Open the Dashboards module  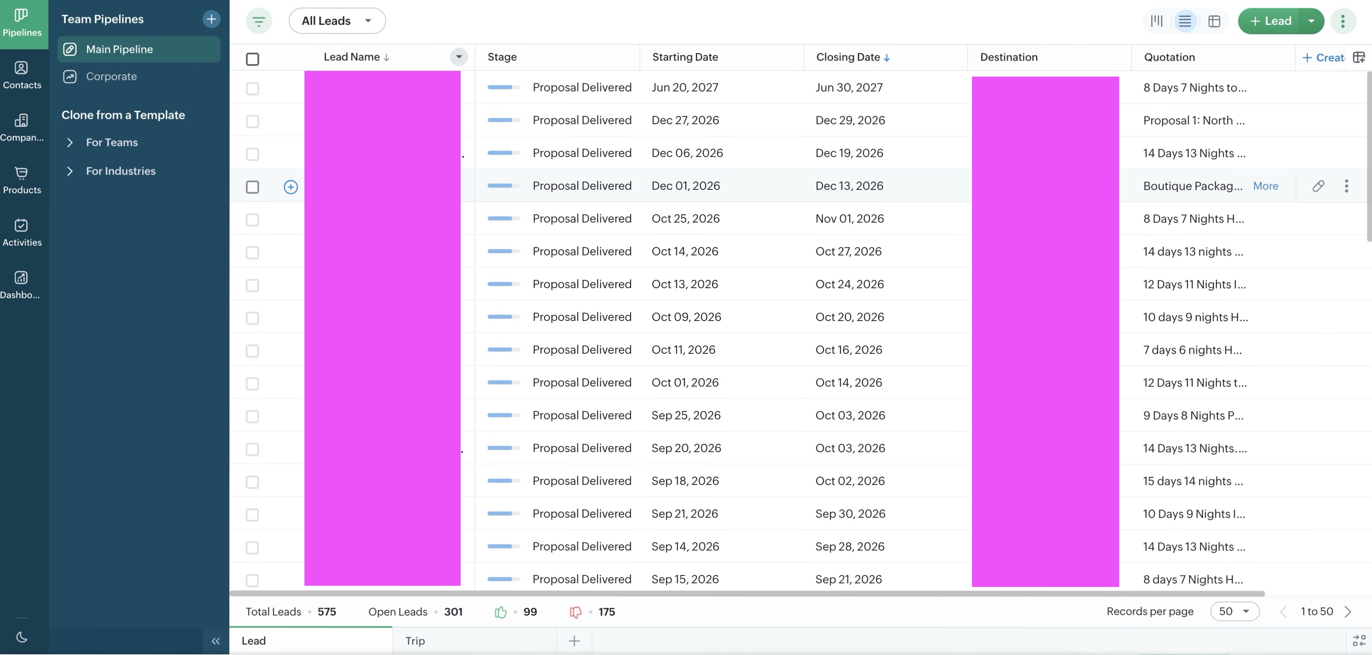click(22, 285)
